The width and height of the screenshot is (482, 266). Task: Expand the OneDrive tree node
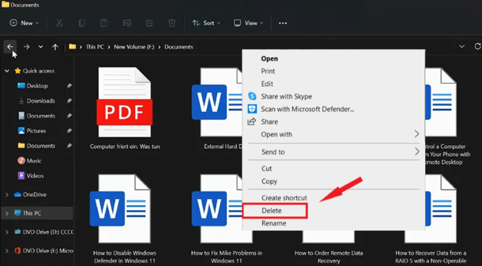7,194
